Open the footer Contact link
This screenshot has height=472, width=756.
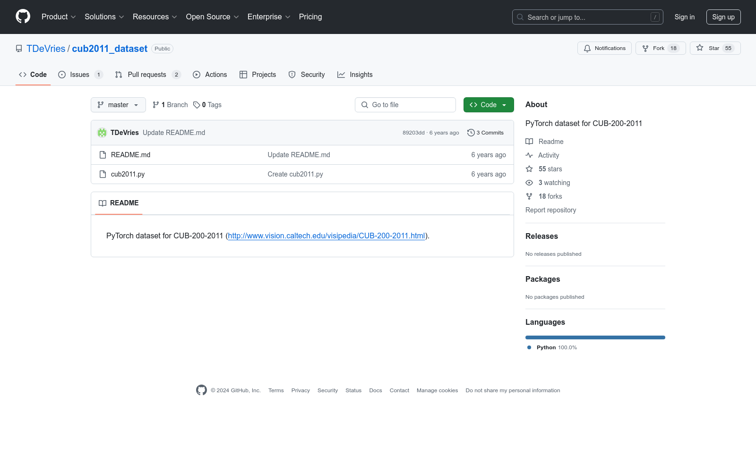click(399, 390)
